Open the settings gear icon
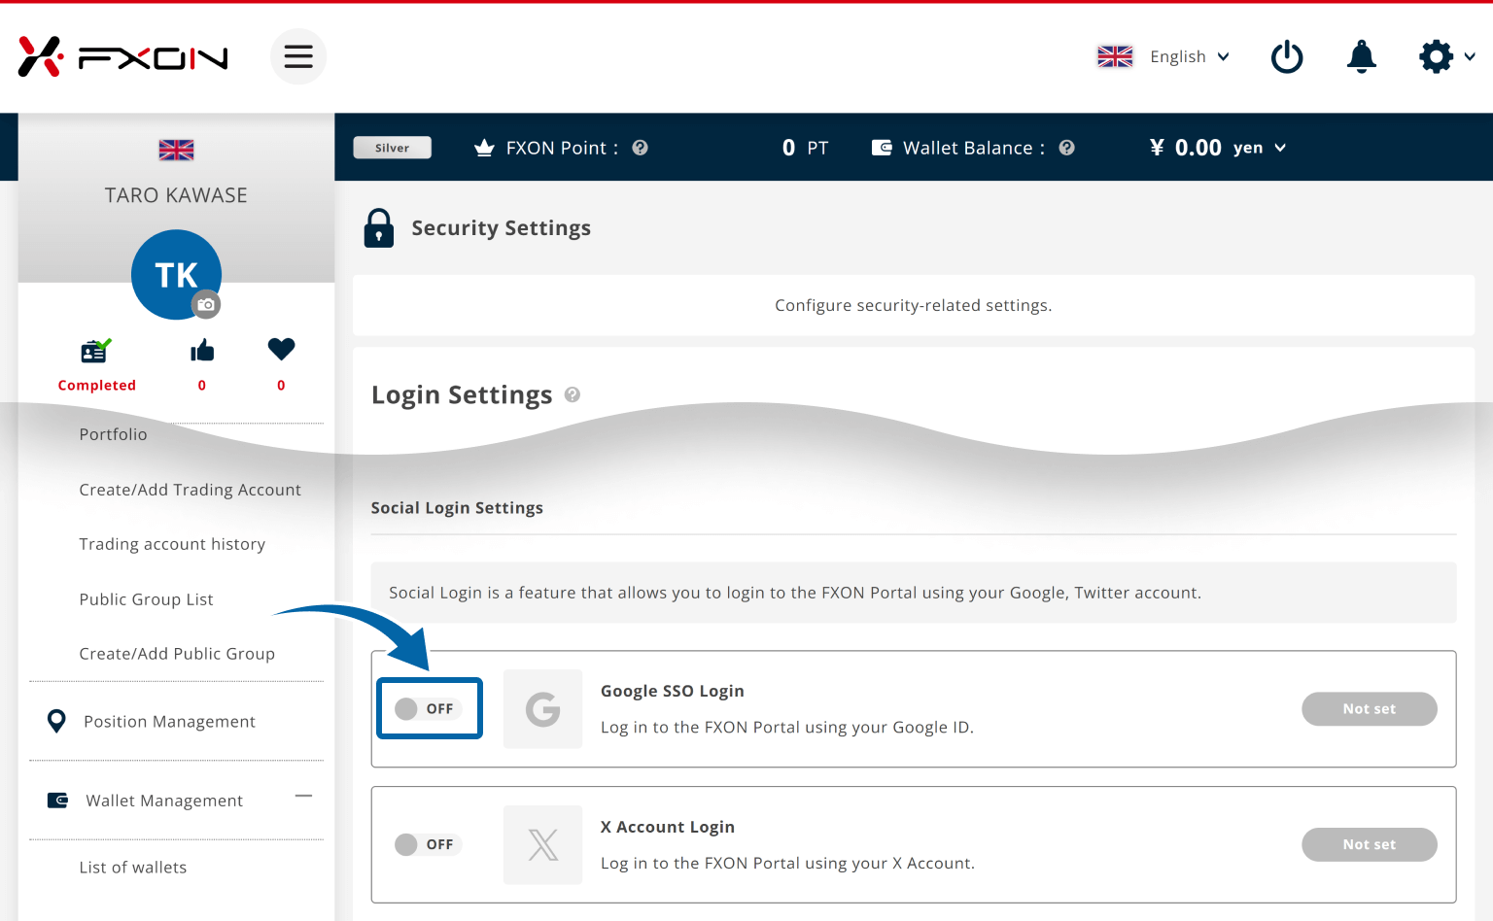The height and width of the screenshot is (921, 1493). (1436, 56)
